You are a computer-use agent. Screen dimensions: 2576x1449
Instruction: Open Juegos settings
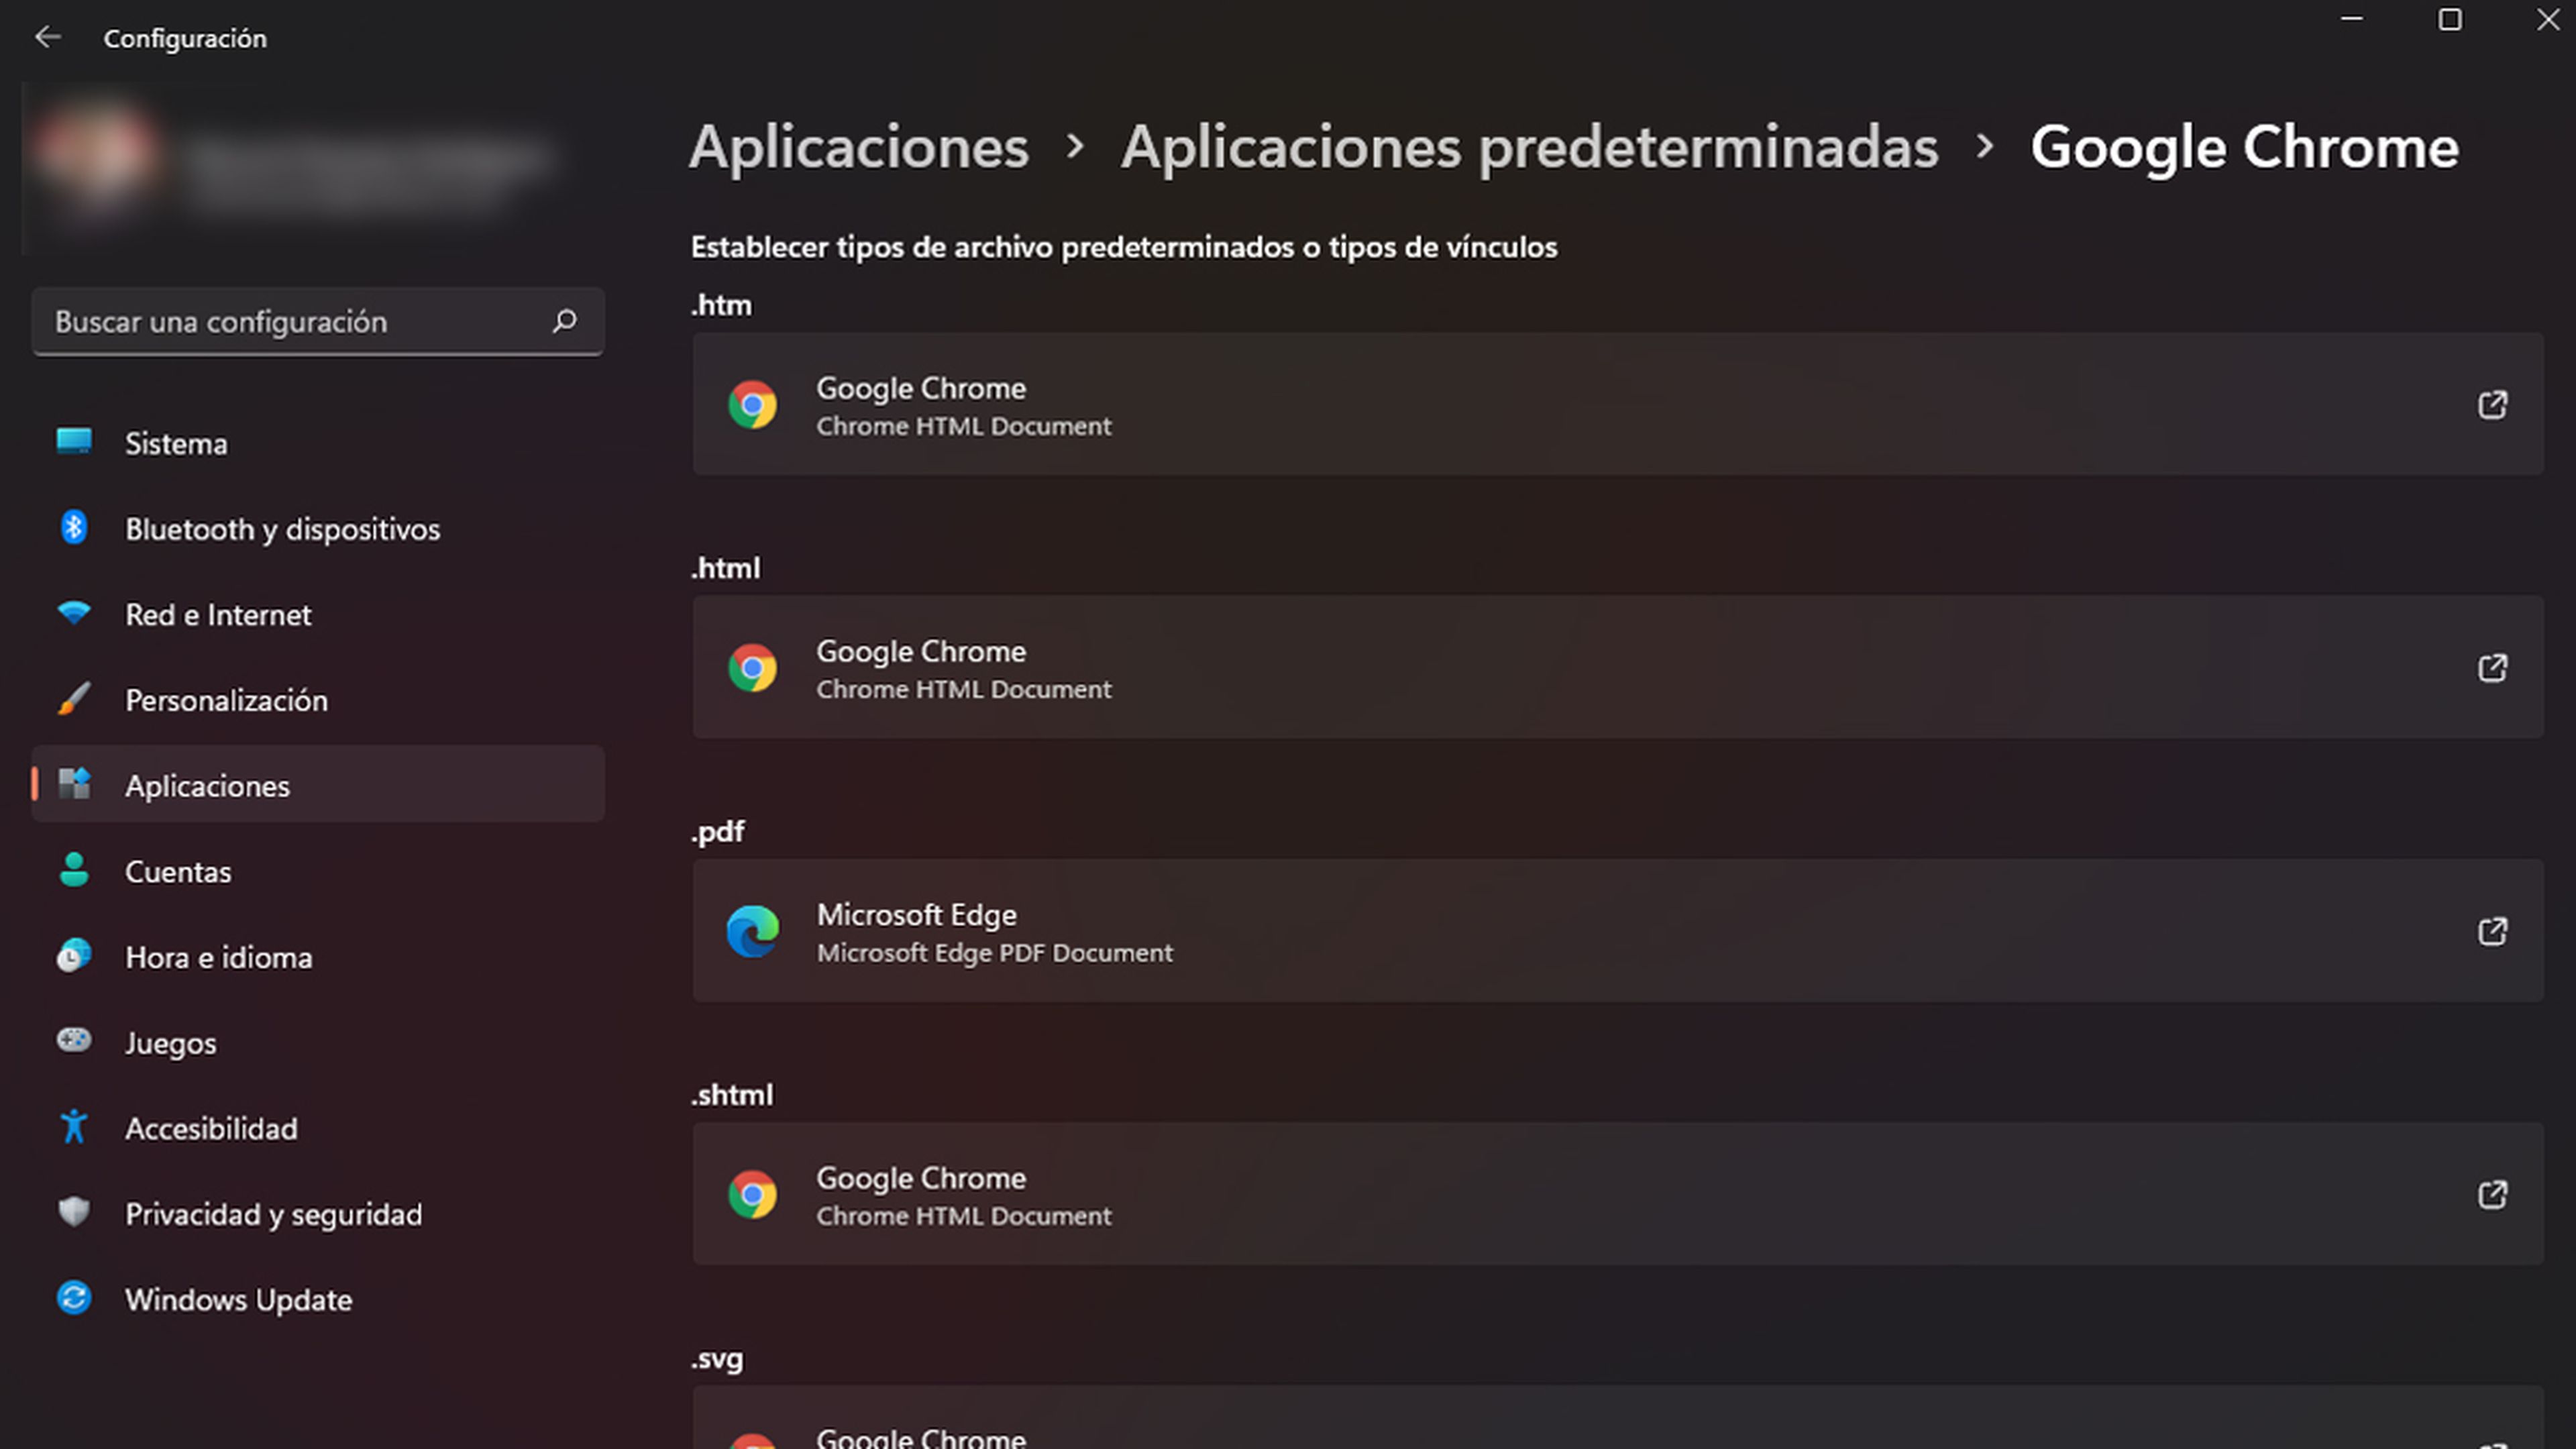click(318, 1042)
